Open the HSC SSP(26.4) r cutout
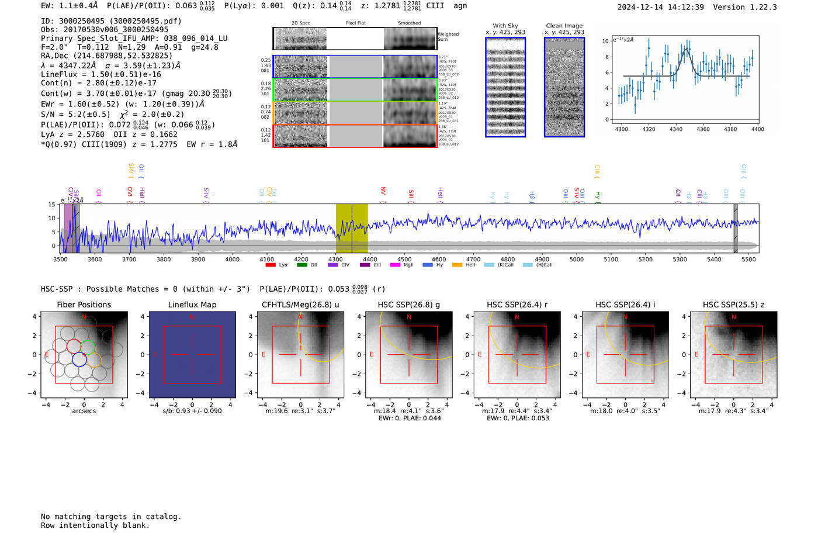This screenshot has width=818, height=557. click(517, 355)
